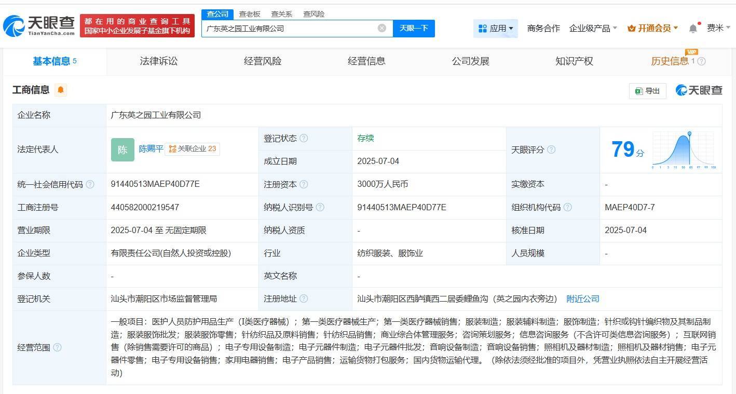Click the 79分 score value
Image resolution: width=736 pixels, height=394 pixels.
click(x=628, y=150)
